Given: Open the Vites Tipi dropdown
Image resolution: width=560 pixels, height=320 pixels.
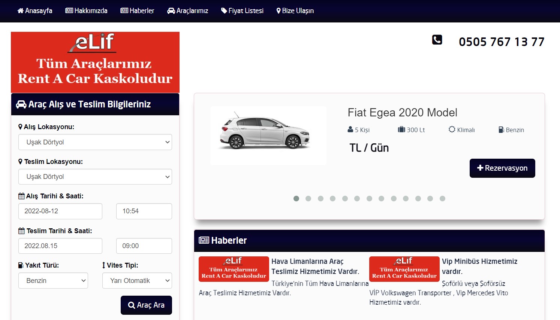Looking at the screenshot, I should coord(137,281).
